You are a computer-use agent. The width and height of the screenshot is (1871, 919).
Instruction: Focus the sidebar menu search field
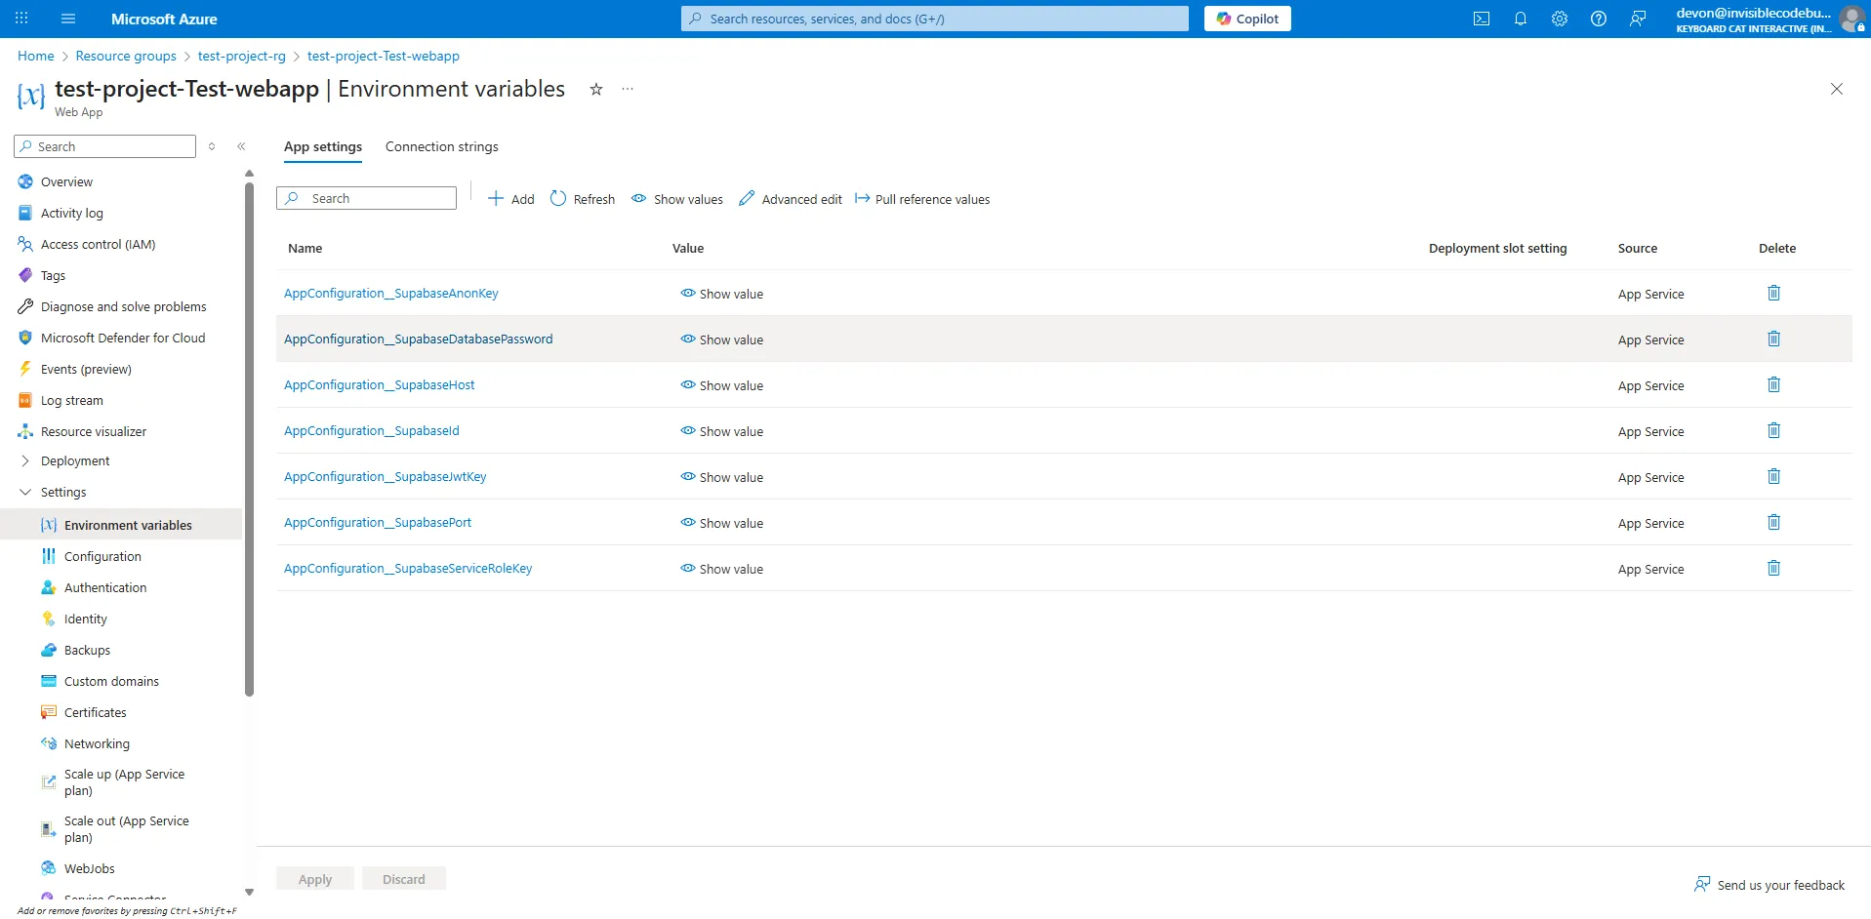(x=105, y=146)
